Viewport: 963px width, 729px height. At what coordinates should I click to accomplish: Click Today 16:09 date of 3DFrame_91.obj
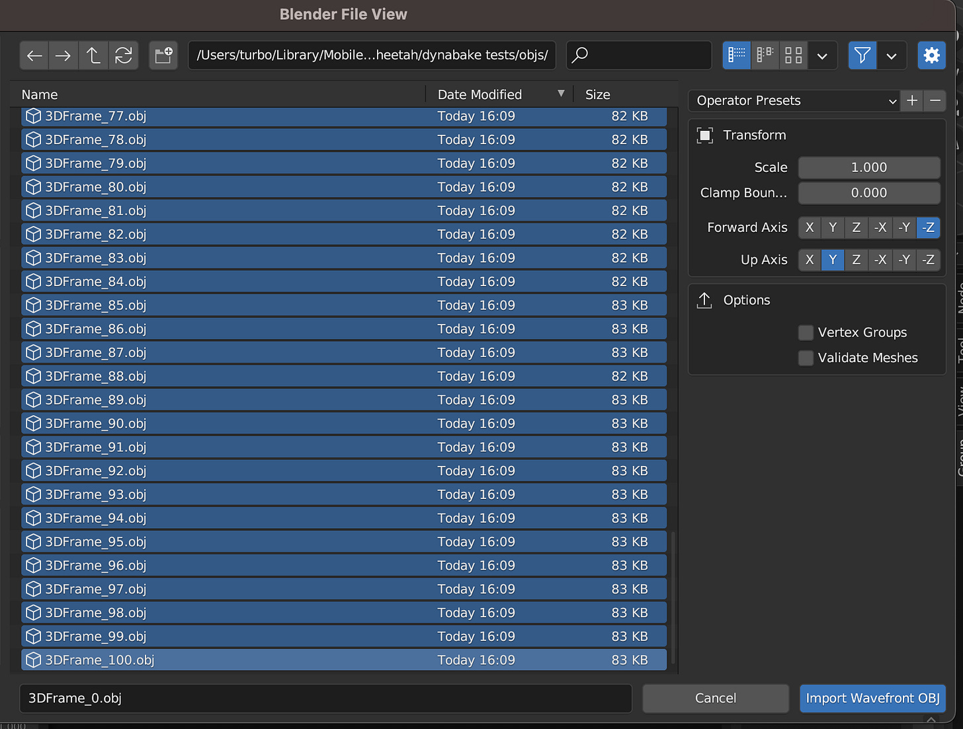(476, 447)
